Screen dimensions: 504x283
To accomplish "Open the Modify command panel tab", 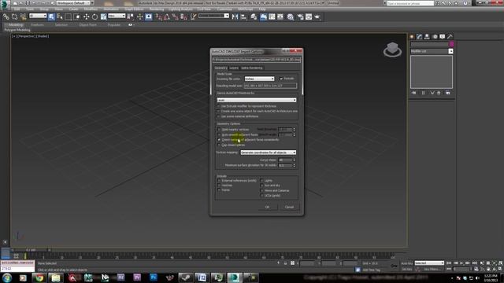I will pyautogui.click(x=419, y=37).
